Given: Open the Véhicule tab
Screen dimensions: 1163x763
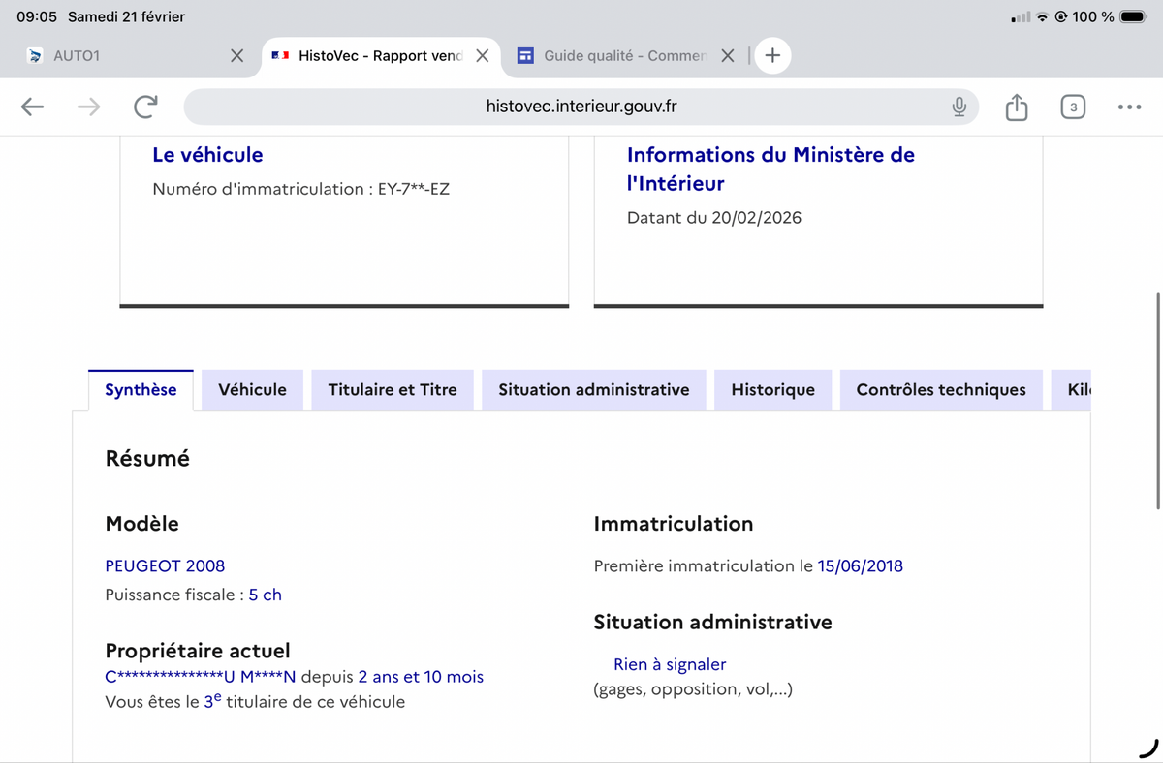Looking at the screenshot, I should pos(252,390).
